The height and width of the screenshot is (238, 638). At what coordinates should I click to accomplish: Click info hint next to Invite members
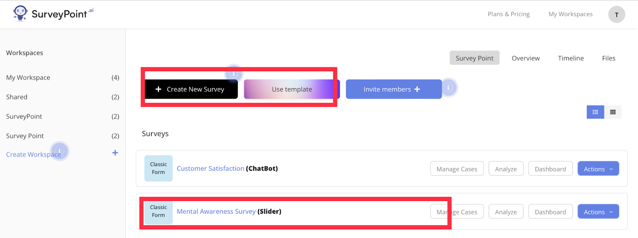click(449, 88)
